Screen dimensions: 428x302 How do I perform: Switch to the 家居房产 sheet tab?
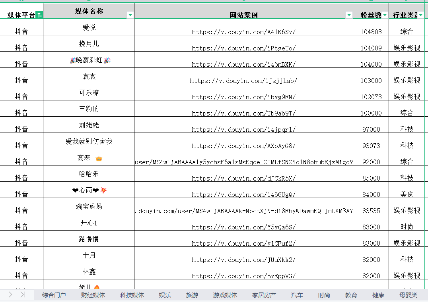click(x=264, y=295)
